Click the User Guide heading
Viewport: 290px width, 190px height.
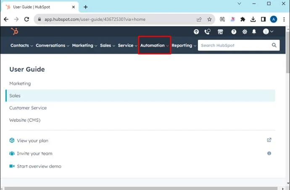click(27, 69)
